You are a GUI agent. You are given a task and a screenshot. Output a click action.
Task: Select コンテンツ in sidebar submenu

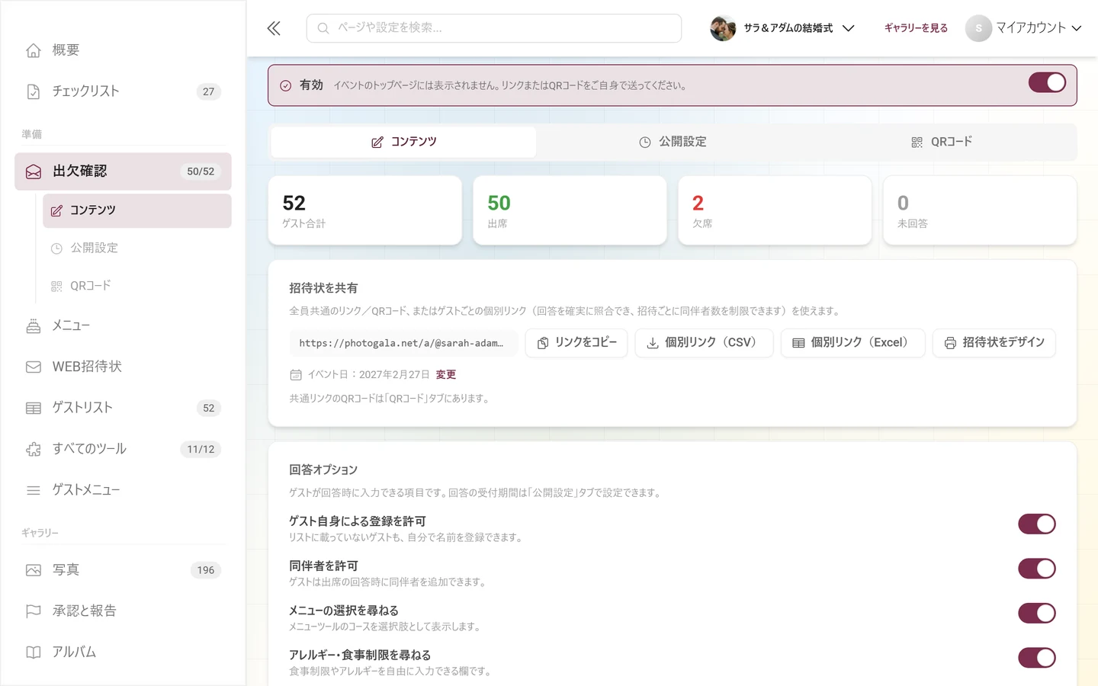pyautogui.click(x=137, y=210)
